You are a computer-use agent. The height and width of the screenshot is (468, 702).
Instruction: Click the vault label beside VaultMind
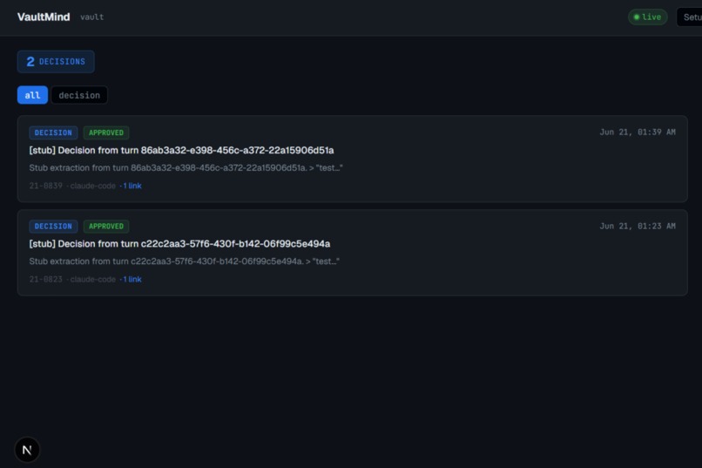[x=91, y=17]
